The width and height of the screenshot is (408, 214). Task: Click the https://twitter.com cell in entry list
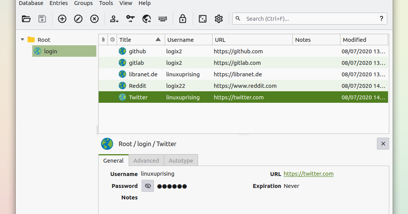coord(239,97)
